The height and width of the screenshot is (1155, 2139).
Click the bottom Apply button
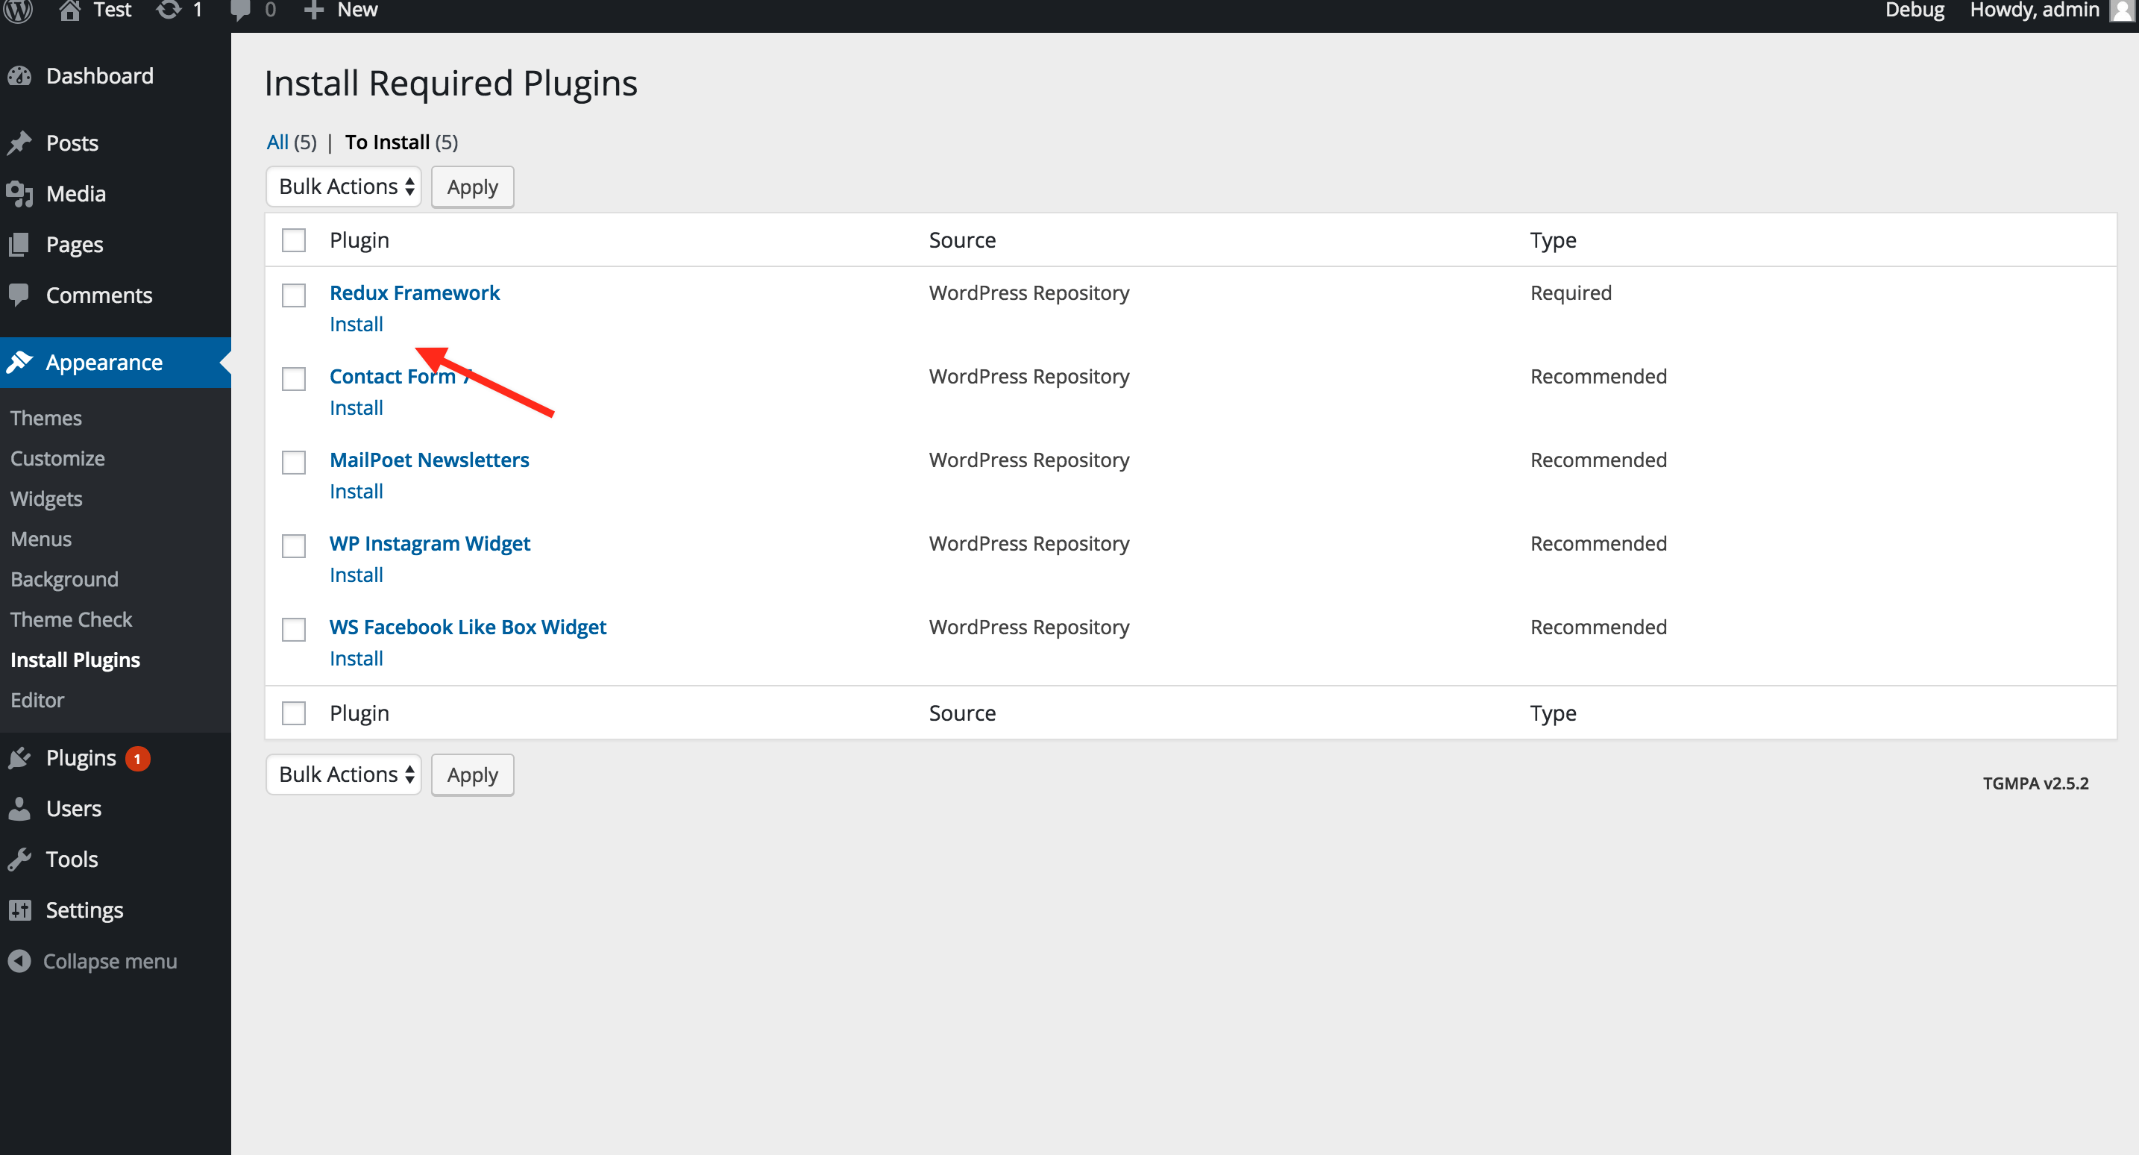[472, 774]
